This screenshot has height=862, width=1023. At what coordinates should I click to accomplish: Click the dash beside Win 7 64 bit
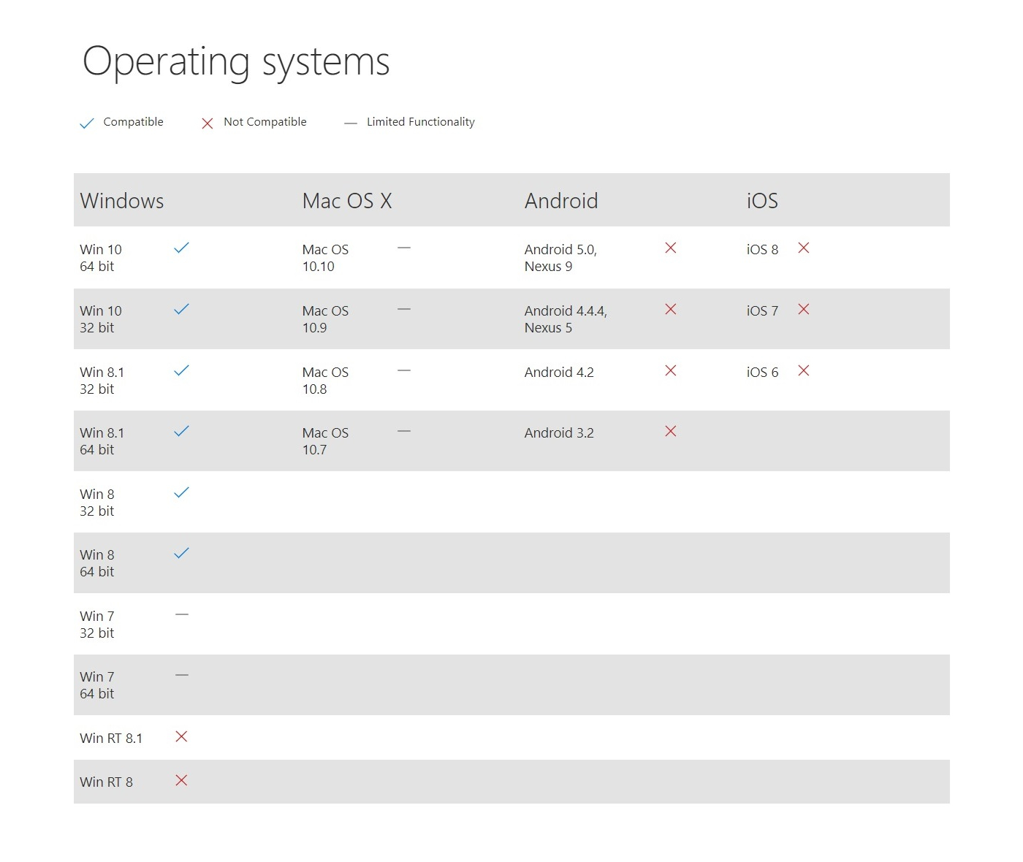[x=182, y=675]
